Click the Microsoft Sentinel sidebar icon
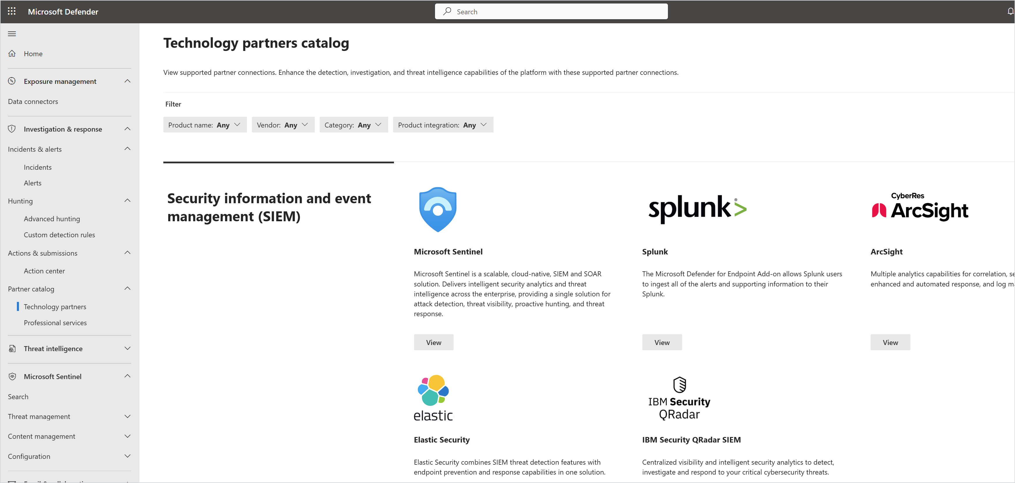 (x=12, y=377)
